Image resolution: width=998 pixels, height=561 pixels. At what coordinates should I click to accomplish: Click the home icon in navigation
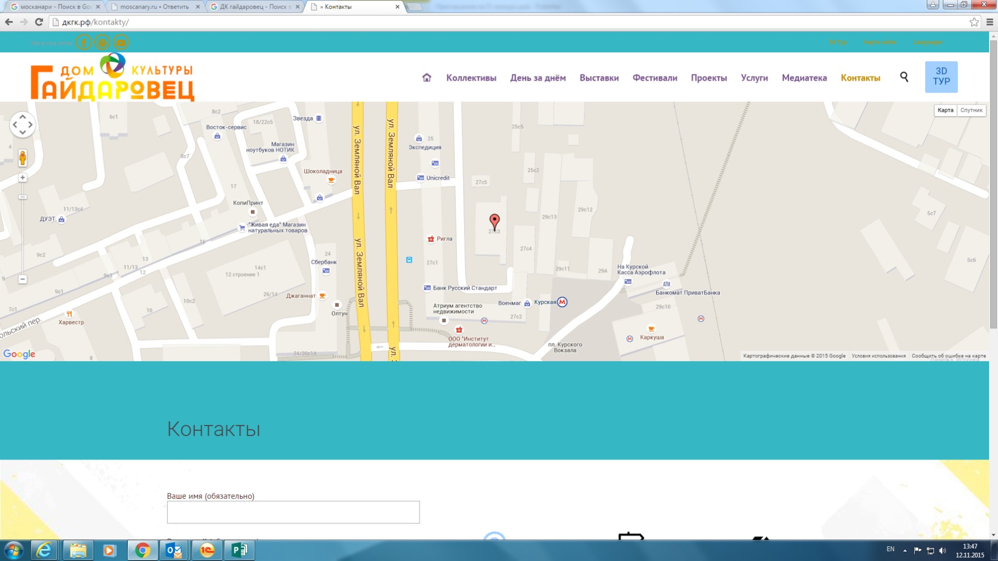click(426, 77)
